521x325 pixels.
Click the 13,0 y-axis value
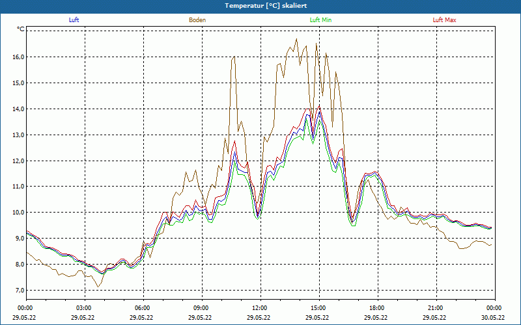(x=19, y=135)
